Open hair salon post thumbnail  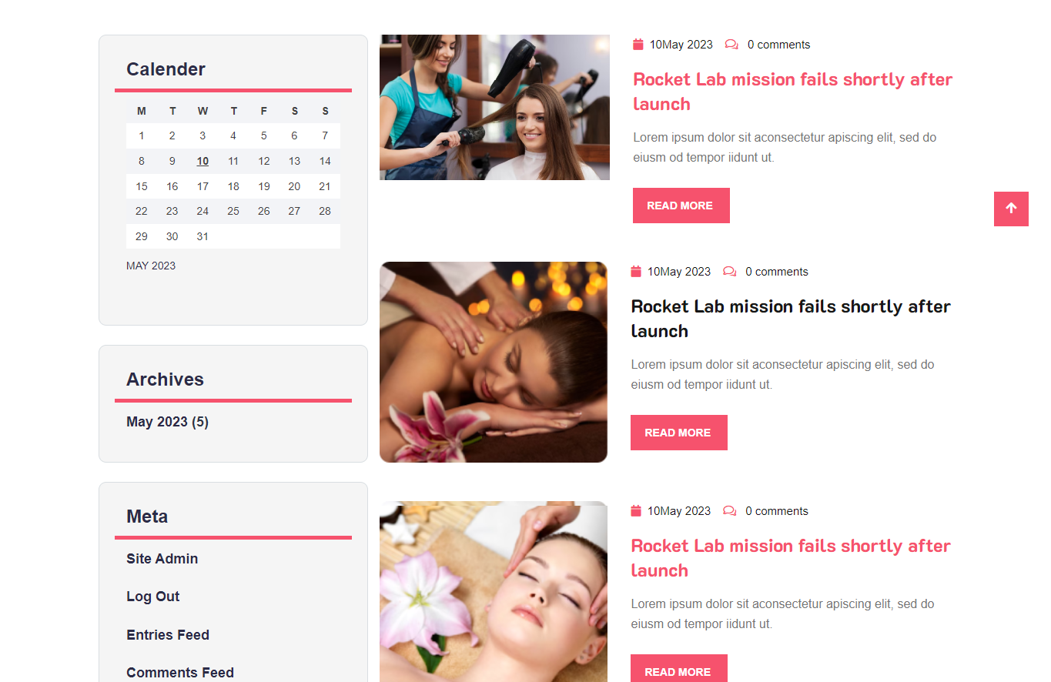click(494, 107)
